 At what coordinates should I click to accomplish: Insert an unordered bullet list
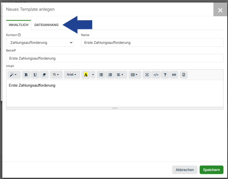click(101, 75)
